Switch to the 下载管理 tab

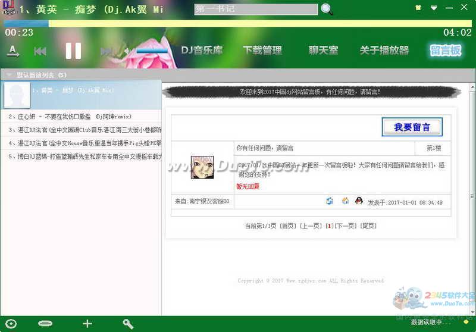(x=262, y=51)
